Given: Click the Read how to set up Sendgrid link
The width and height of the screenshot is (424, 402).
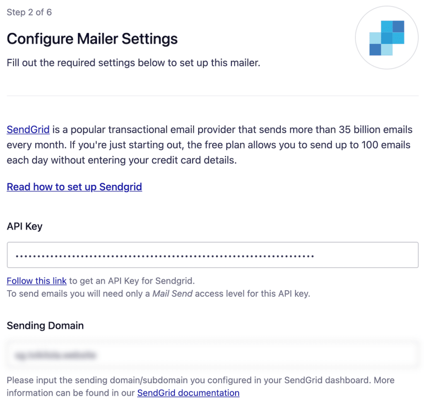Looking at the screenshot, I should click(x=74, y=187).
